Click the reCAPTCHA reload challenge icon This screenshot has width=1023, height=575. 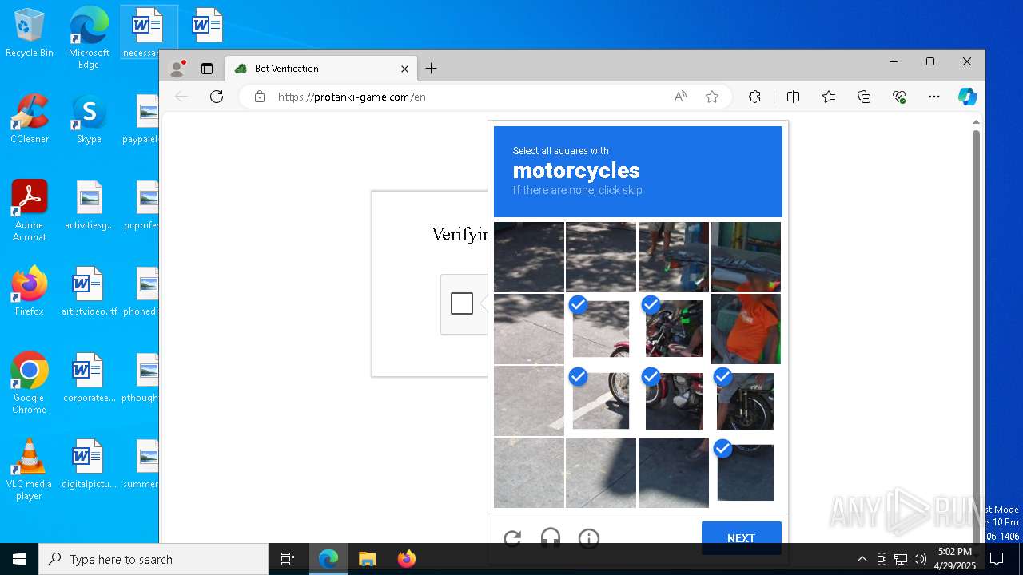(512, 538)
